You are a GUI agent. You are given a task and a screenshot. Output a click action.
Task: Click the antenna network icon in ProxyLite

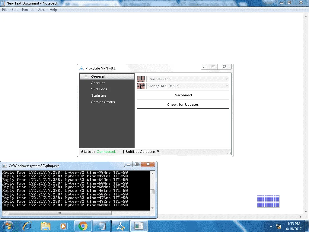click(141, 86)
